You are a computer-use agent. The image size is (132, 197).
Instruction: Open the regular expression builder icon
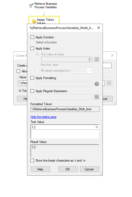(x=96, y=97)
